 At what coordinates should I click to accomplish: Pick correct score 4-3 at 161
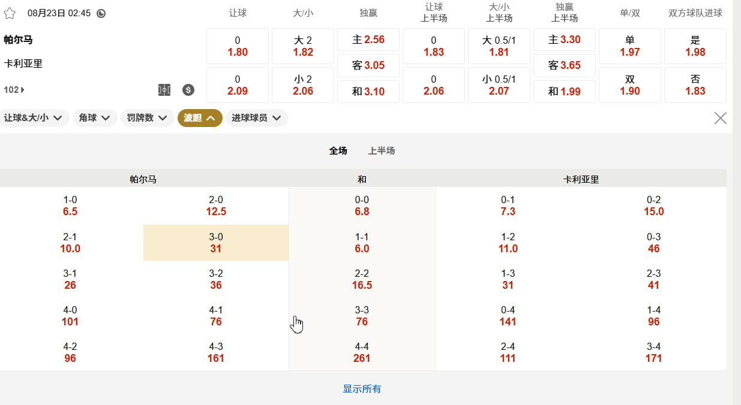coord(216,352)
